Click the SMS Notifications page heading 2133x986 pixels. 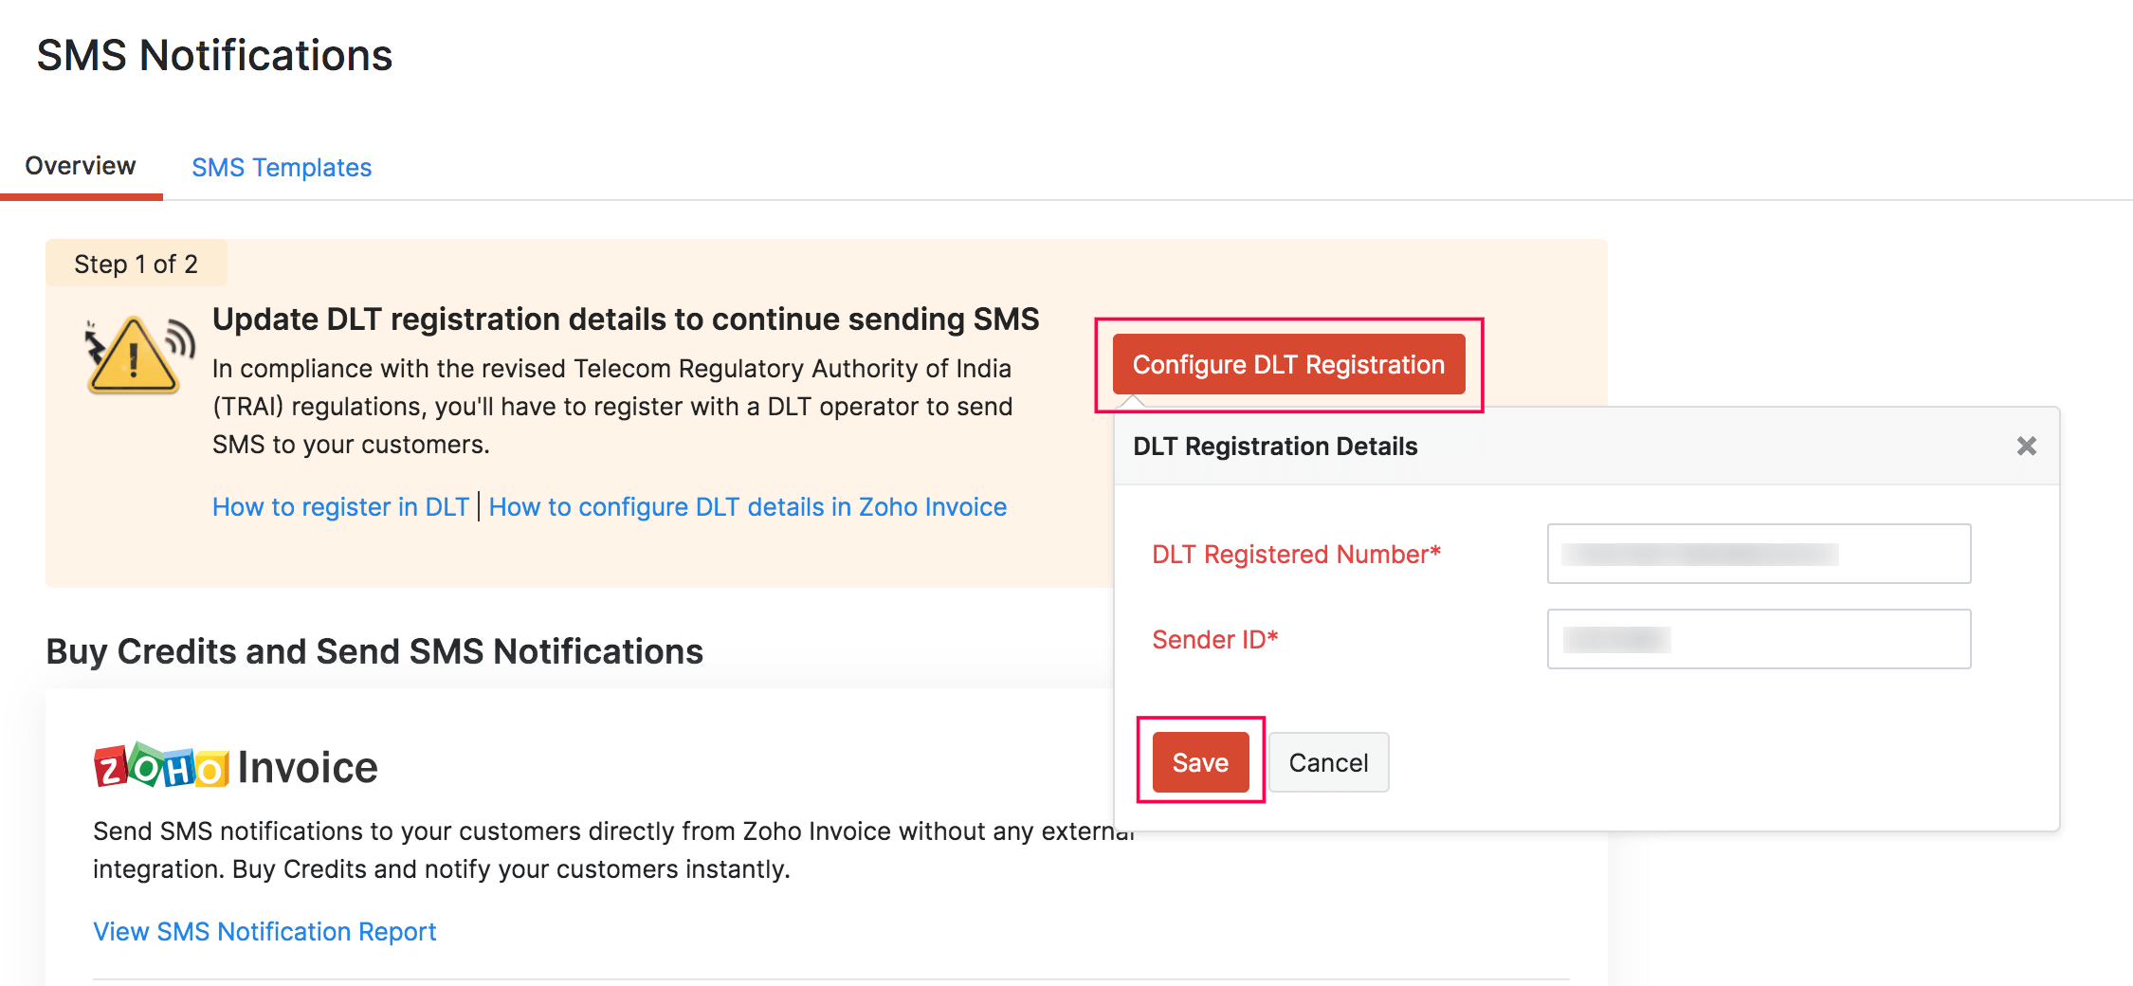[214, 55]
